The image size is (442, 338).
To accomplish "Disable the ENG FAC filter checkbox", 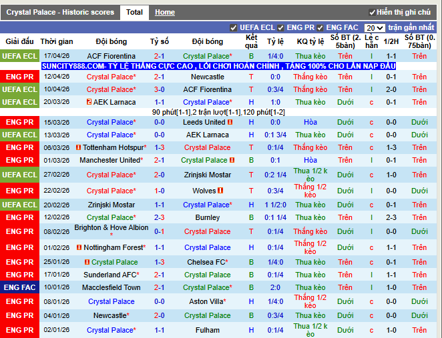I will coord(320,28).
